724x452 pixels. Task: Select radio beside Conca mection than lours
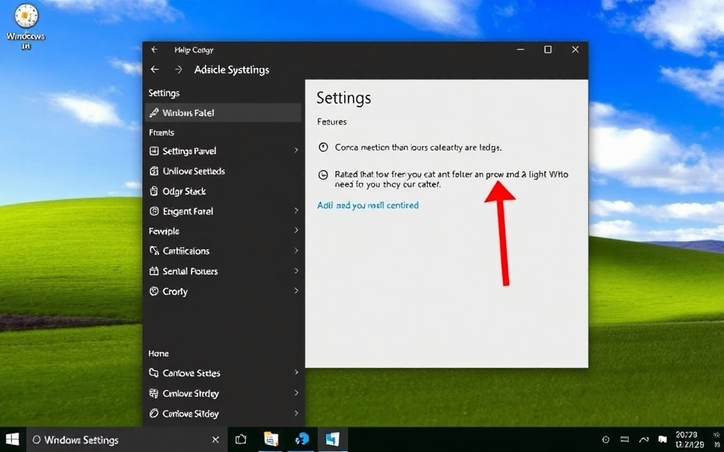point(323,148)
